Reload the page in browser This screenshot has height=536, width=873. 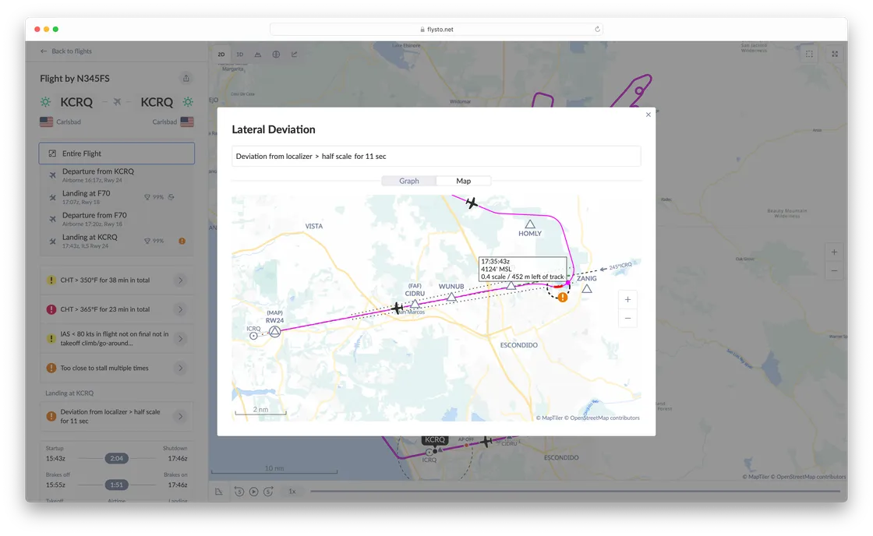pyautogui.click(x=597, y=30)
